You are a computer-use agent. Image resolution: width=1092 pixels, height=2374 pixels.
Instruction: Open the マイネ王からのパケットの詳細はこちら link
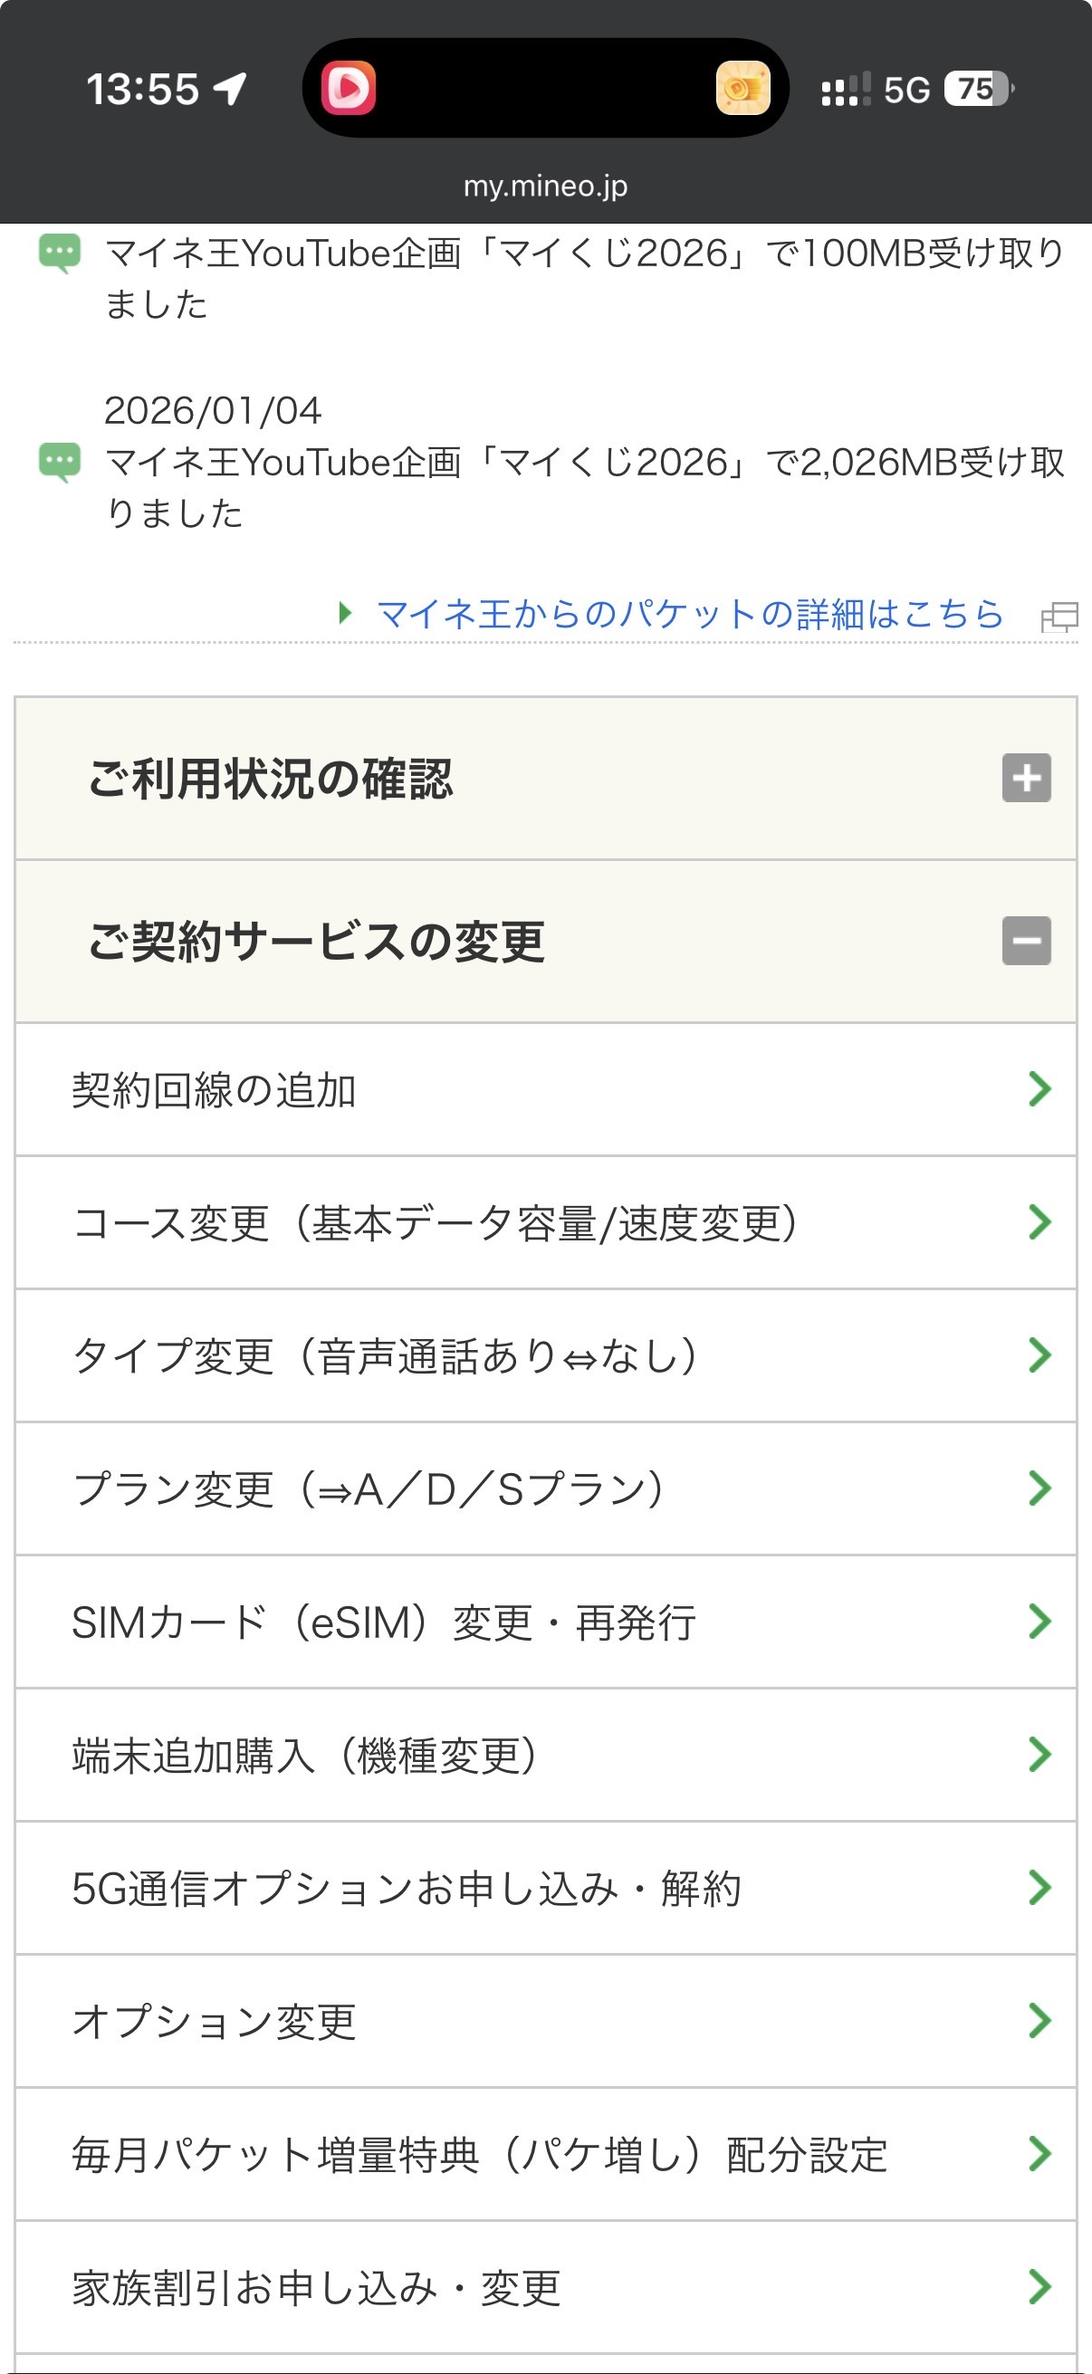point(689,614)
